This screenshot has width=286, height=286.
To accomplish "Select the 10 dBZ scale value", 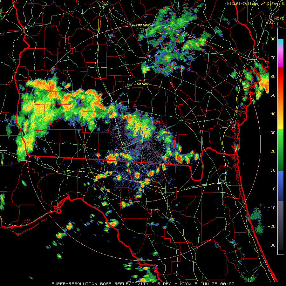I will click(x=273, y=170).
